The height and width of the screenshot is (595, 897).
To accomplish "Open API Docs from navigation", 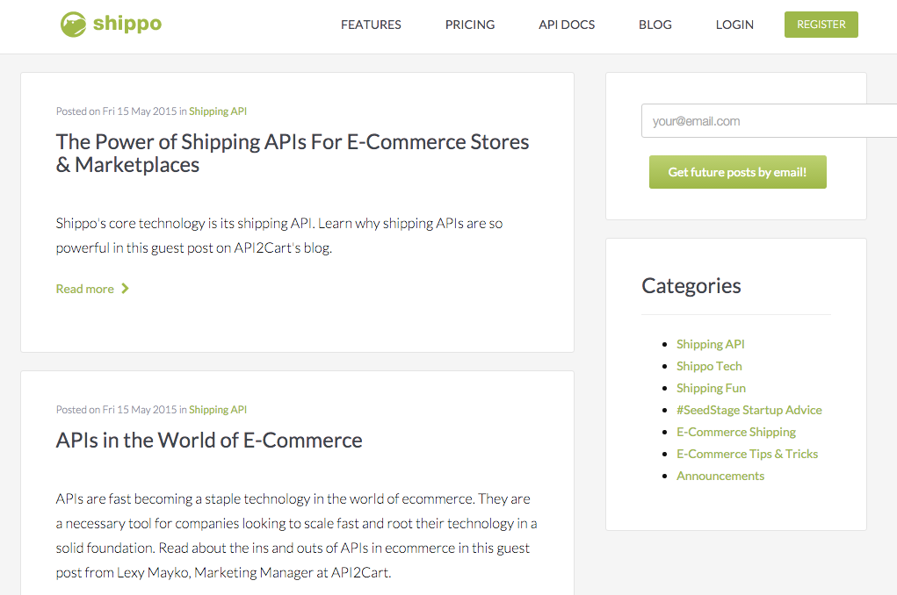I will [567, 25].
